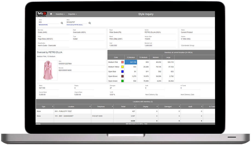Click the Barcode value 82810000014600
The image size is (251, 145).
coord(65,70)
